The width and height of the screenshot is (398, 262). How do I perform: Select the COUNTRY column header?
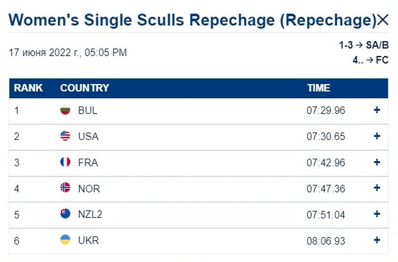[85, 88]
